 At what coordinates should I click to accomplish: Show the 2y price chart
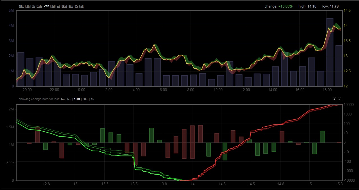click(77, 6)
